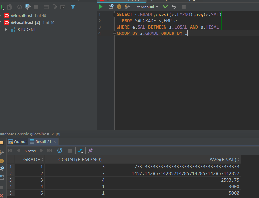
Task: Collapse the SELECT statement fold marker on line 1
Action: pos(114,15)
